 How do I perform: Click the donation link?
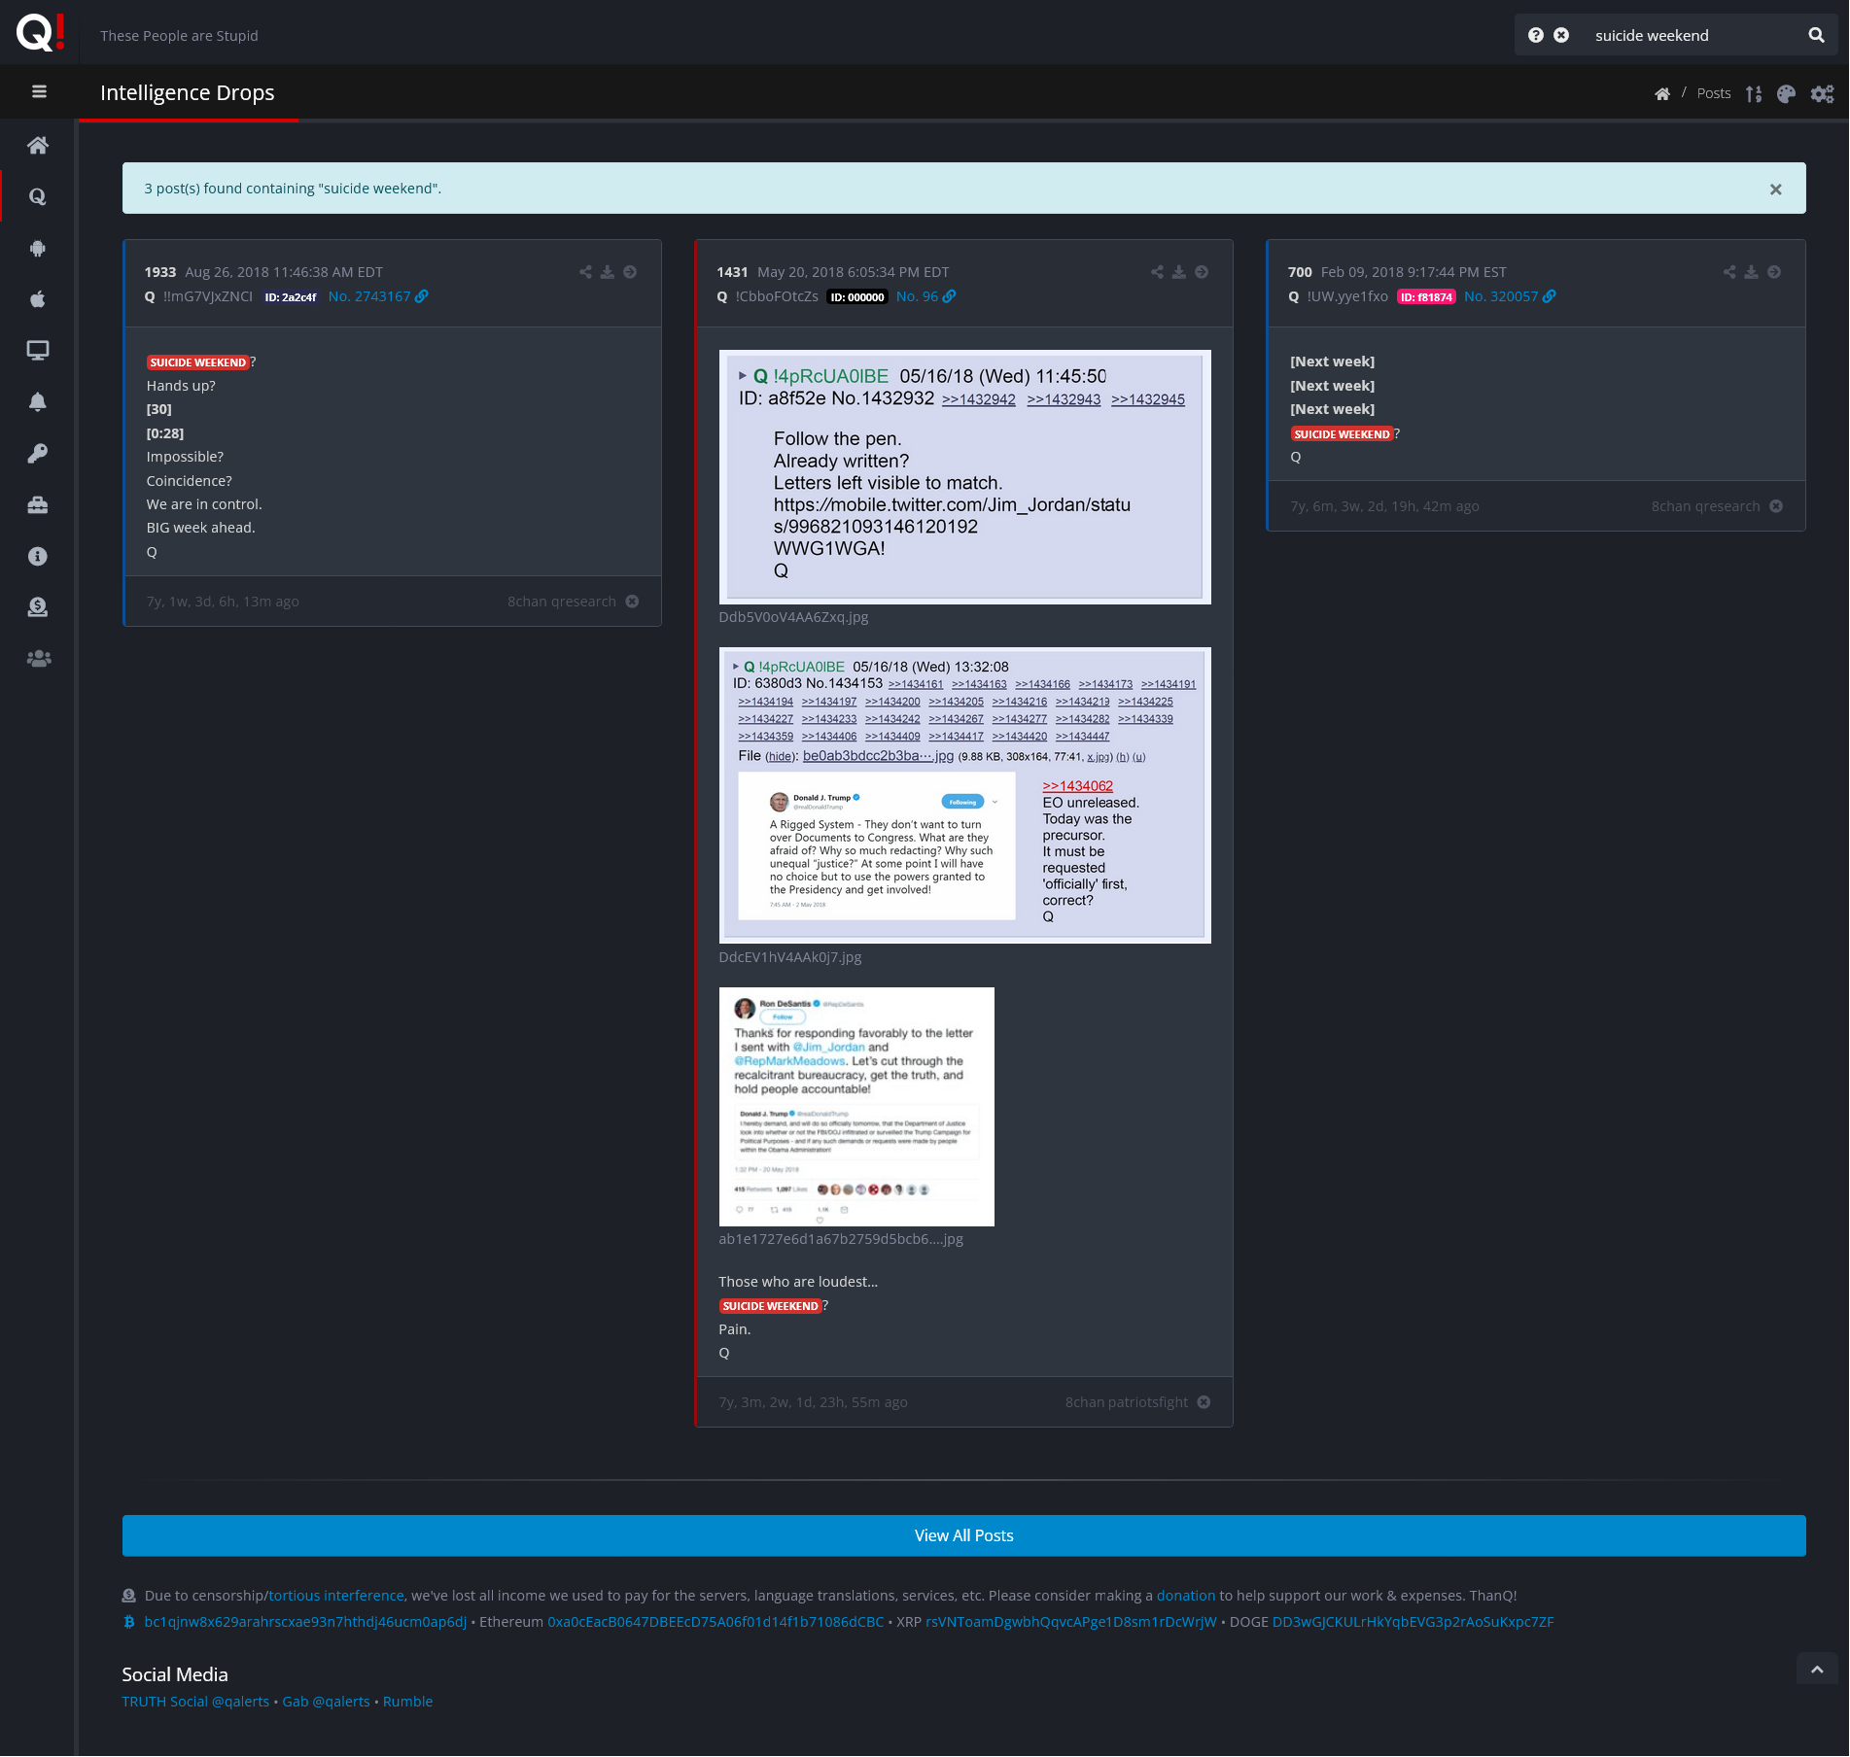[1185, 1596]
